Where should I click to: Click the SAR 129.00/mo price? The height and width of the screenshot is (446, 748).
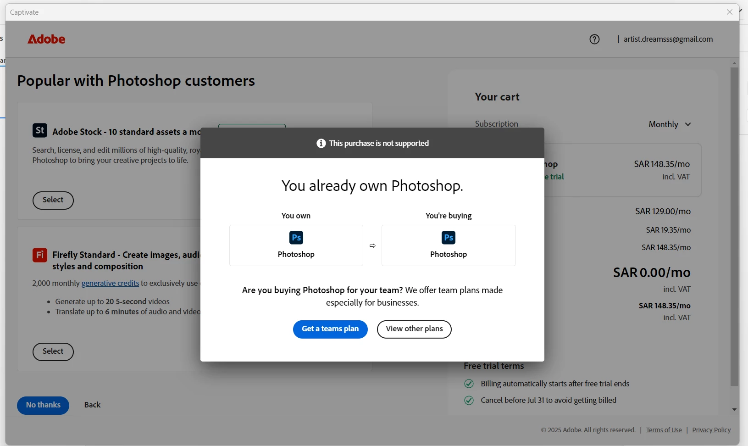tap(663, 212)
